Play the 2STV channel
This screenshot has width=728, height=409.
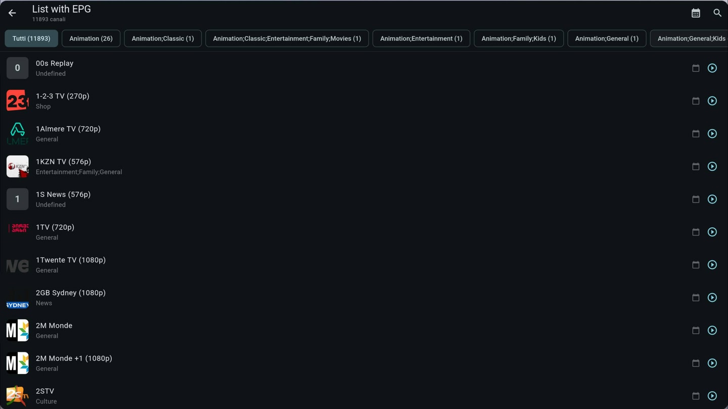point(712,396)
